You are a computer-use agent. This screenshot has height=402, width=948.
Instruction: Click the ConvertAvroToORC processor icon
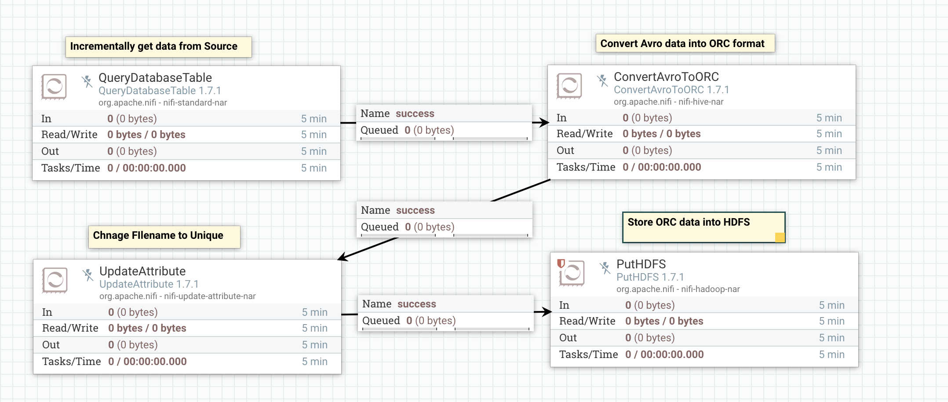point(569,86)
